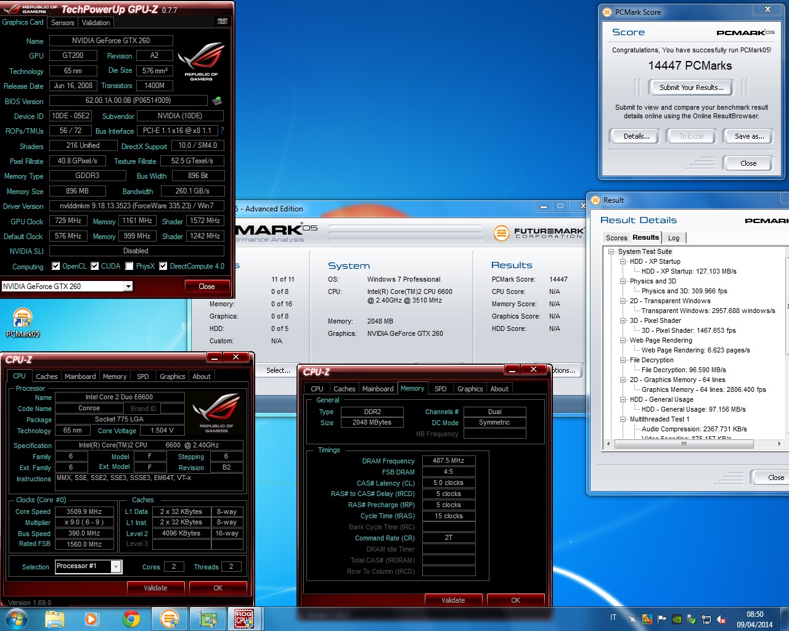Switch to the Sensors tab in GPU-Z
Screen dimensions: 789x631
62,22
